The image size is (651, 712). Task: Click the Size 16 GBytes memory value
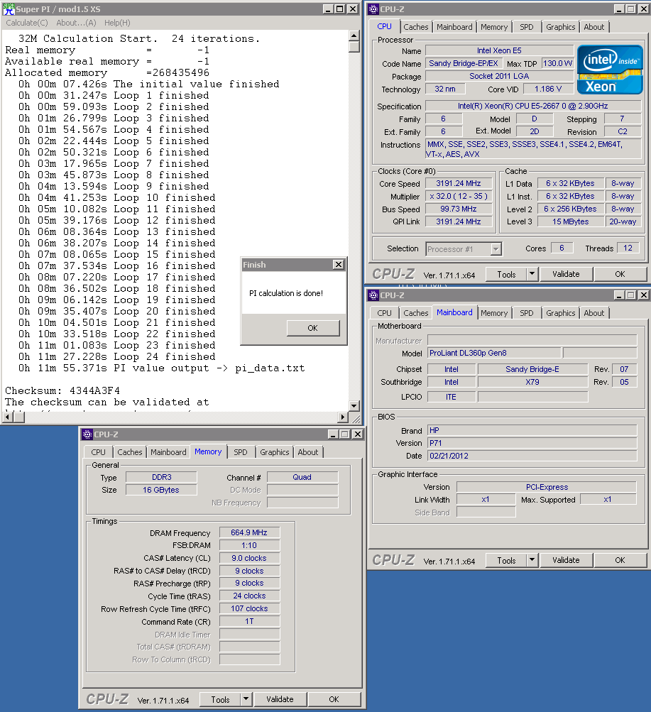[161, 490]
